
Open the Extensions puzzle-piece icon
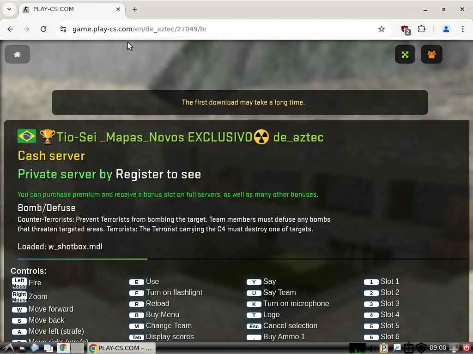[x=421, y=29]
